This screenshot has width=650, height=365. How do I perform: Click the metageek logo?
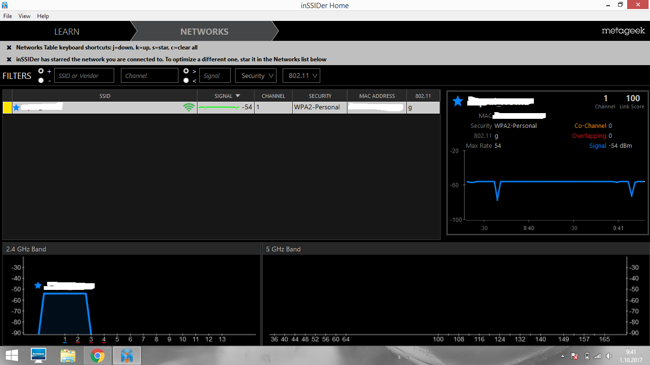click(x=623, y=31)
